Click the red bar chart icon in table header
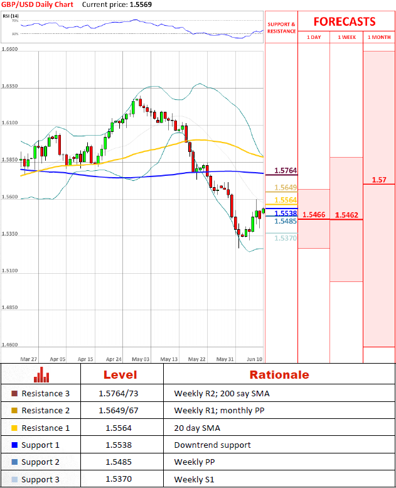 coord(41,374)
